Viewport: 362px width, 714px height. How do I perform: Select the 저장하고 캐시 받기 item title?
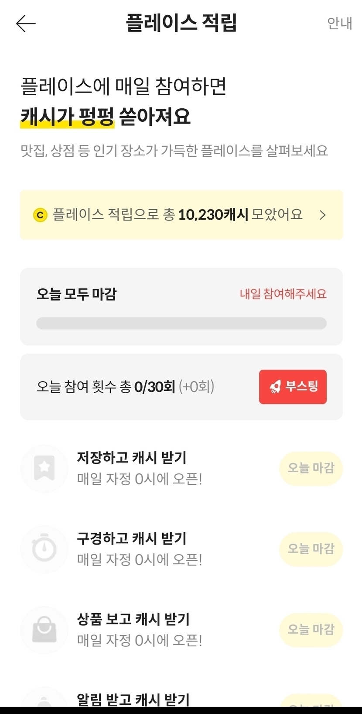point(132,458)
